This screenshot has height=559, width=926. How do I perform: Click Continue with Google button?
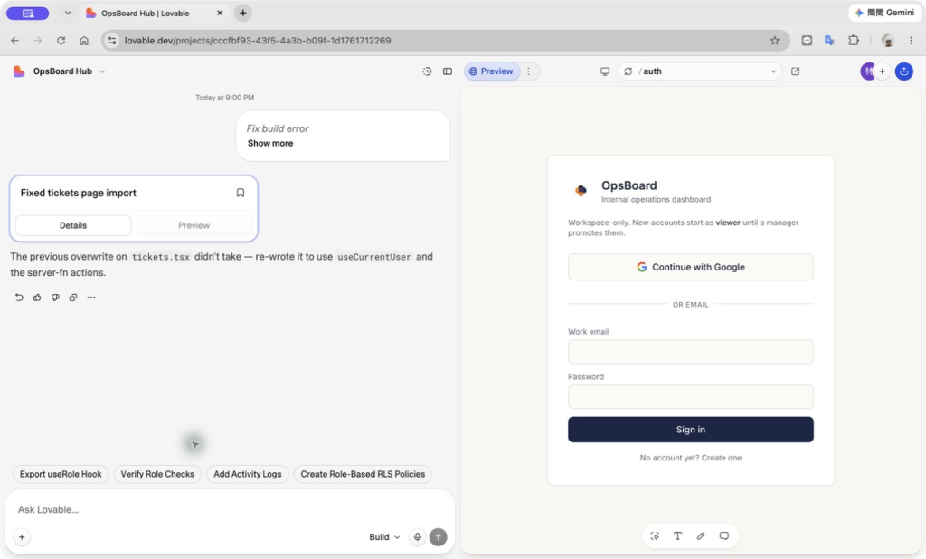click(690, 267)
